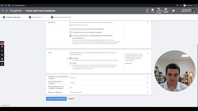
Task: Select different value for each conversion option
Action: coord(71,32)
